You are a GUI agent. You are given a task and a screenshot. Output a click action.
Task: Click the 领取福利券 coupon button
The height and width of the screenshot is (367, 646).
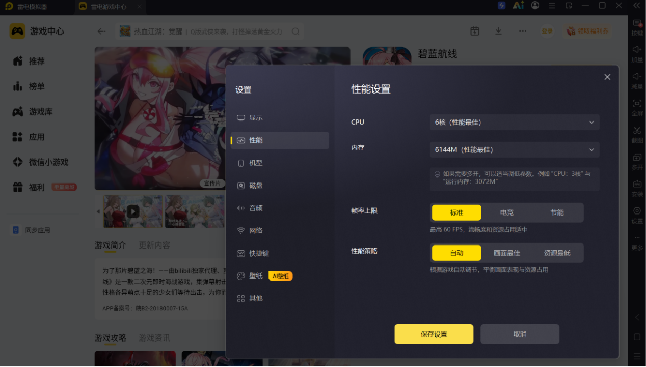tap(587, 31)
